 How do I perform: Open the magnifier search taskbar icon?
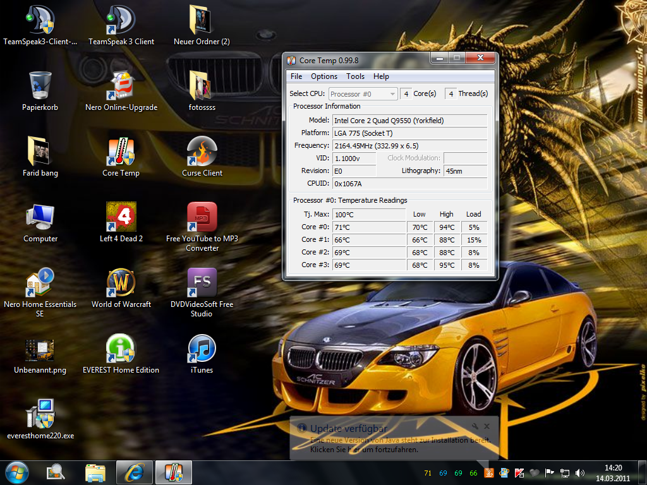click(55, 472)
